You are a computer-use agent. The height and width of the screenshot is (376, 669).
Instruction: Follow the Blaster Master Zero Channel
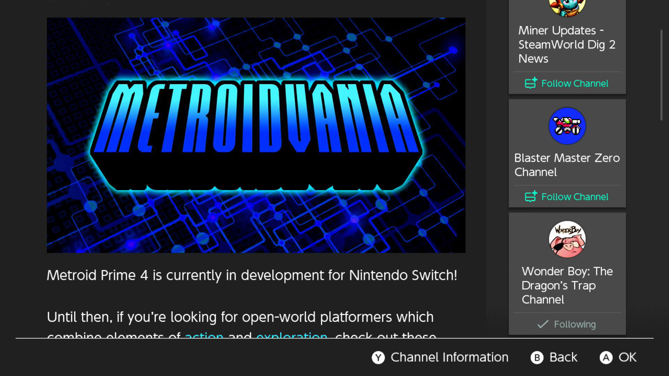coord(574,197)
